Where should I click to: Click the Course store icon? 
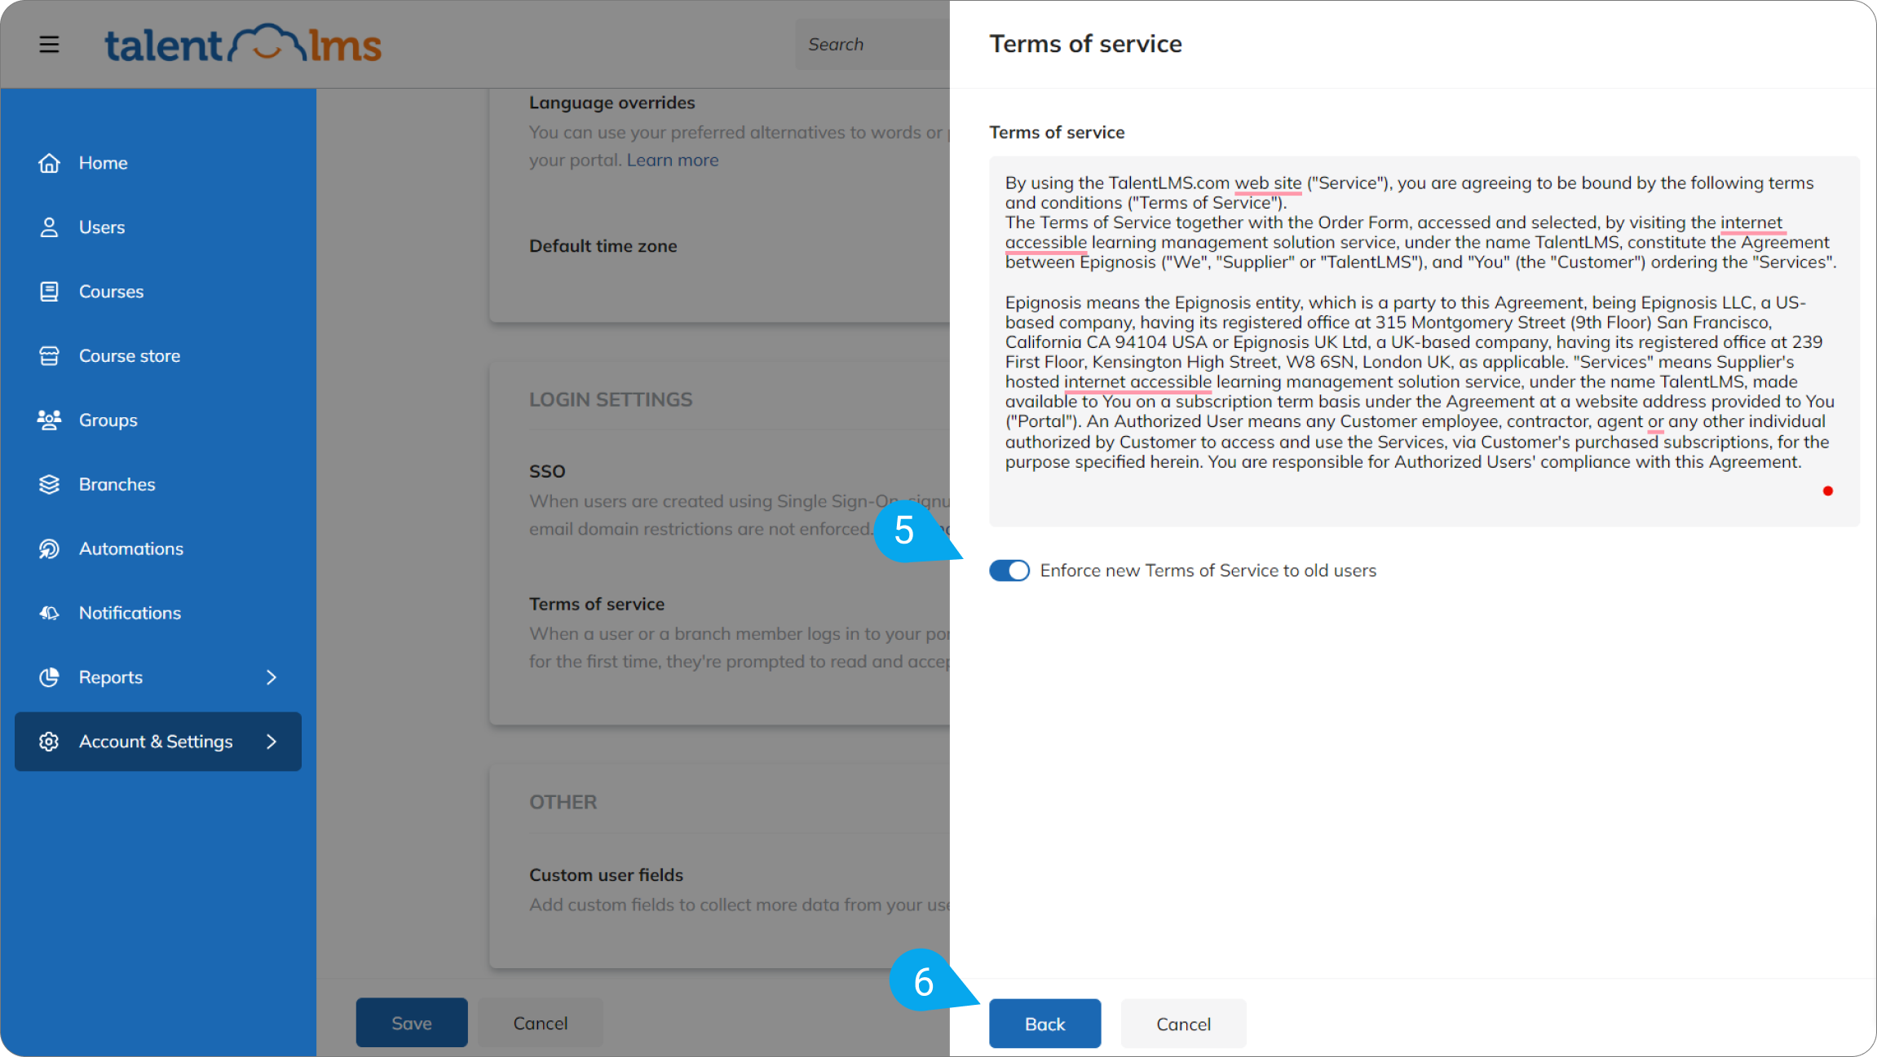tap(49, 356)
